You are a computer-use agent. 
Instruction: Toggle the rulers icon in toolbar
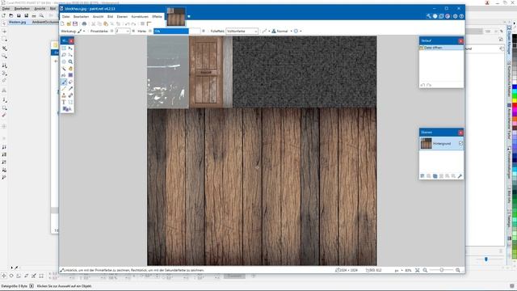(149, 23)
